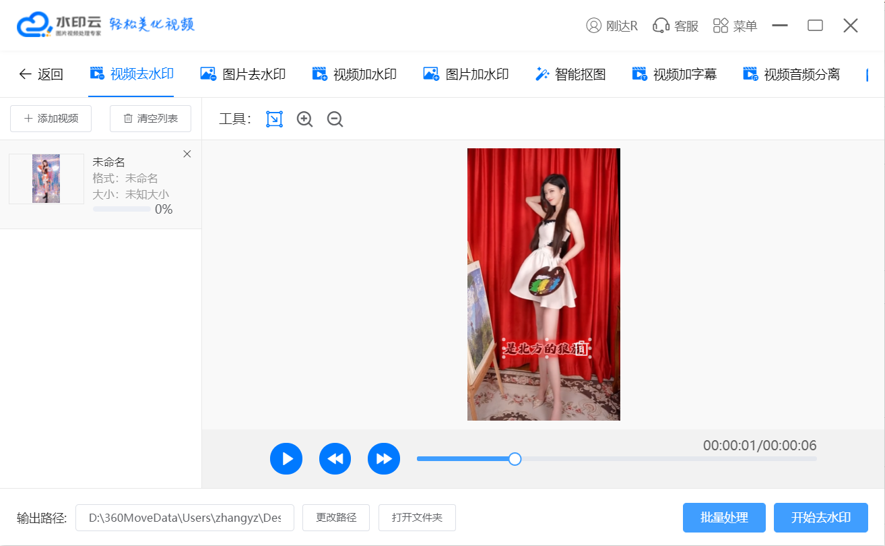Image resolution: width=885 pixels, height=546 pixels.
Task: Open the 智能抠图 tab
Action: (570, 74)
